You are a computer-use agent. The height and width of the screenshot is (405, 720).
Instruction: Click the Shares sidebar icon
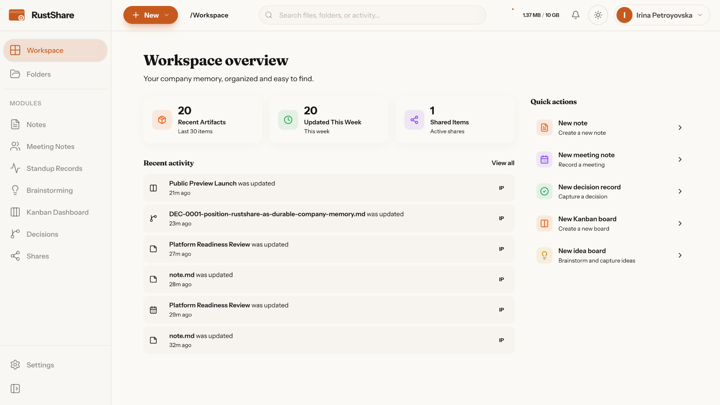(x=15, y=256)
